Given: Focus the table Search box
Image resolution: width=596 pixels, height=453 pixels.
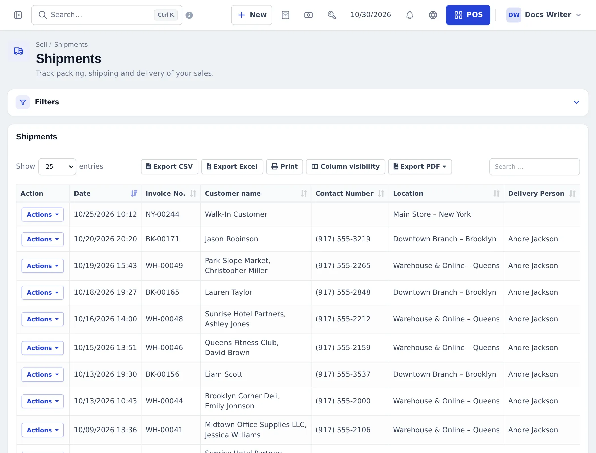Looking at the screenshot, I should [x=534, y=167].
